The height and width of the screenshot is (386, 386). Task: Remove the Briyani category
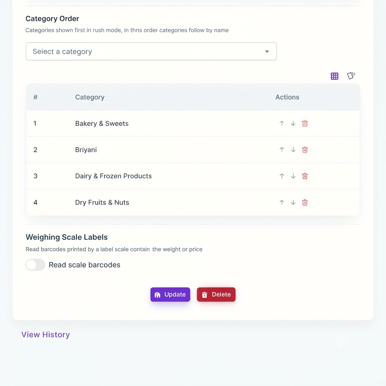[305, 150]
